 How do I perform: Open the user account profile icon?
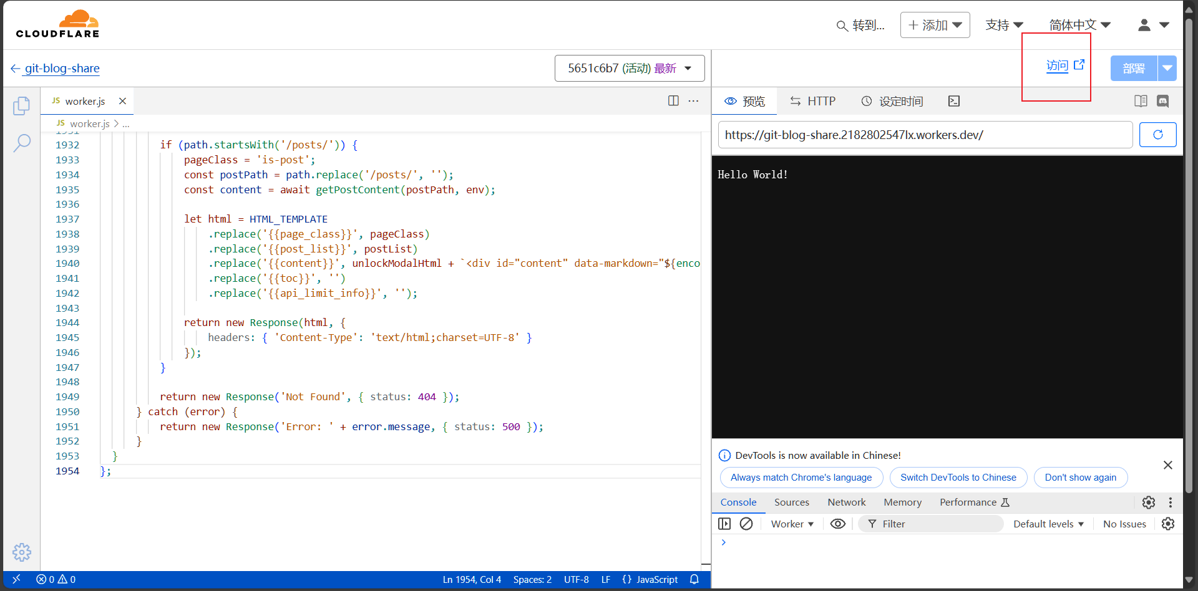pos(1144,25)
